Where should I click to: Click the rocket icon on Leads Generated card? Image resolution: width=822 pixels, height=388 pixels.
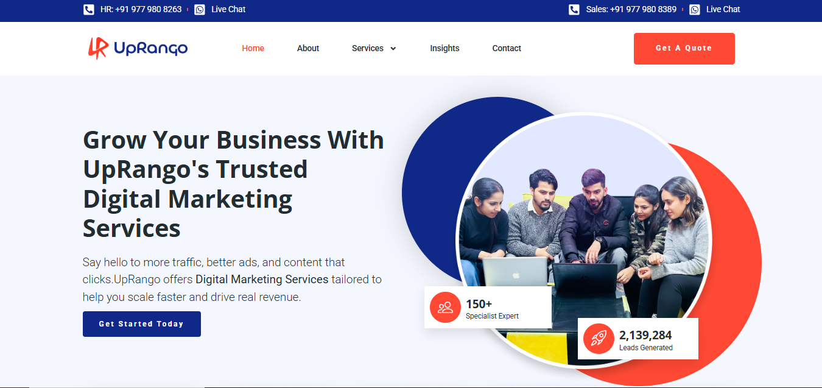(599, 339)
